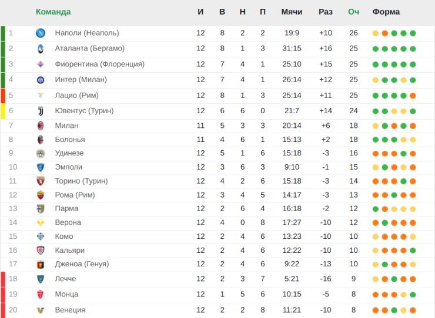Open the Венеция team link
The image size is (435, 318).
[x=70, y=310]
